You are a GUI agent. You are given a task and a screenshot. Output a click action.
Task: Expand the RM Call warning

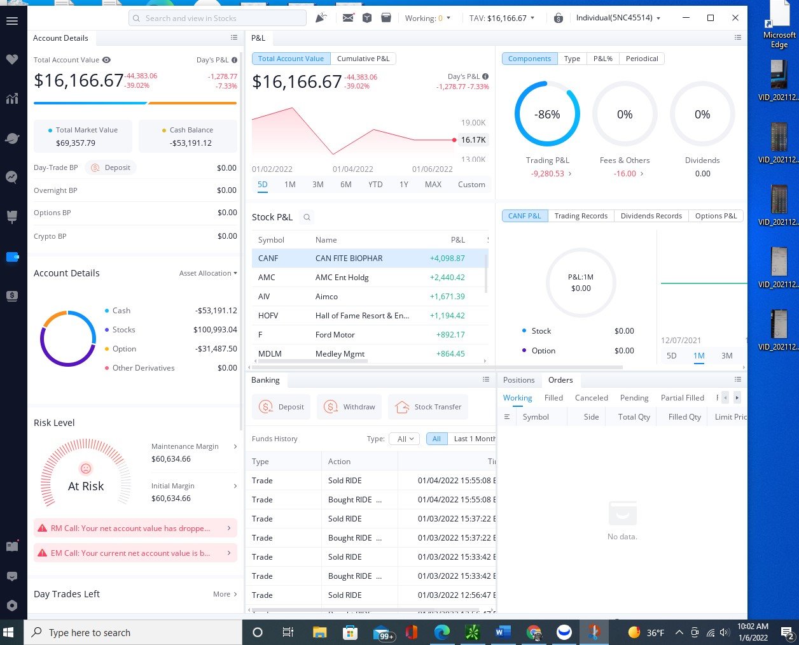click(x=135, y=528)
